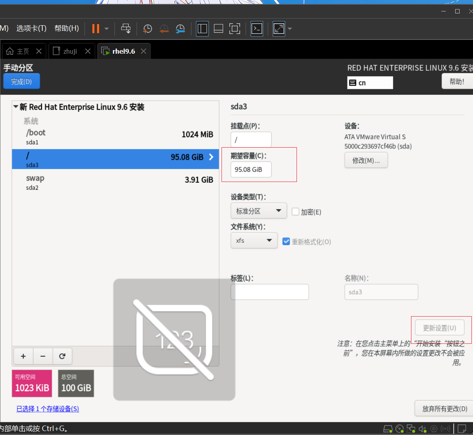Open the dropdown arrow beside the stretch icon
Viewport: 473px width, 435px height.
tap(290, 29)
